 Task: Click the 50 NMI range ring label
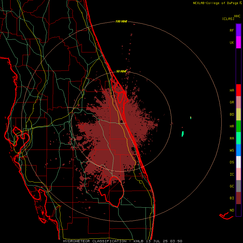coord(121,71)
